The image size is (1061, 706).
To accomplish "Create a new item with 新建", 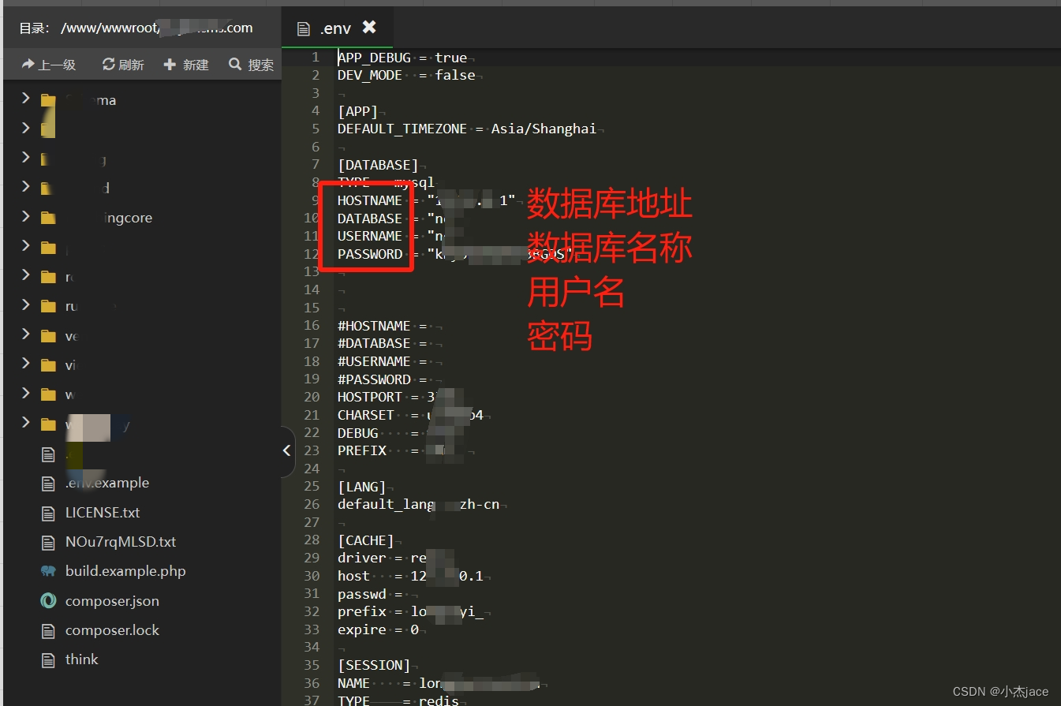I will pyautogui.click(x=186, y=65).
